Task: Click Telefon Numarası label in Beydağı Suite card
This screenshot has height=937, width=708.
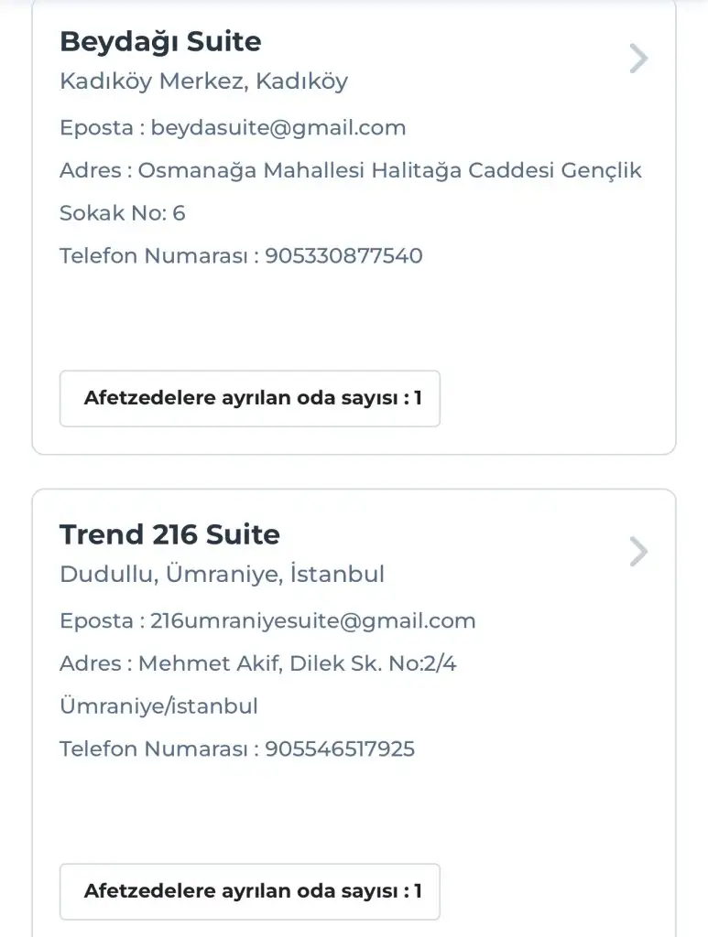Action: (x=154, y=256)
